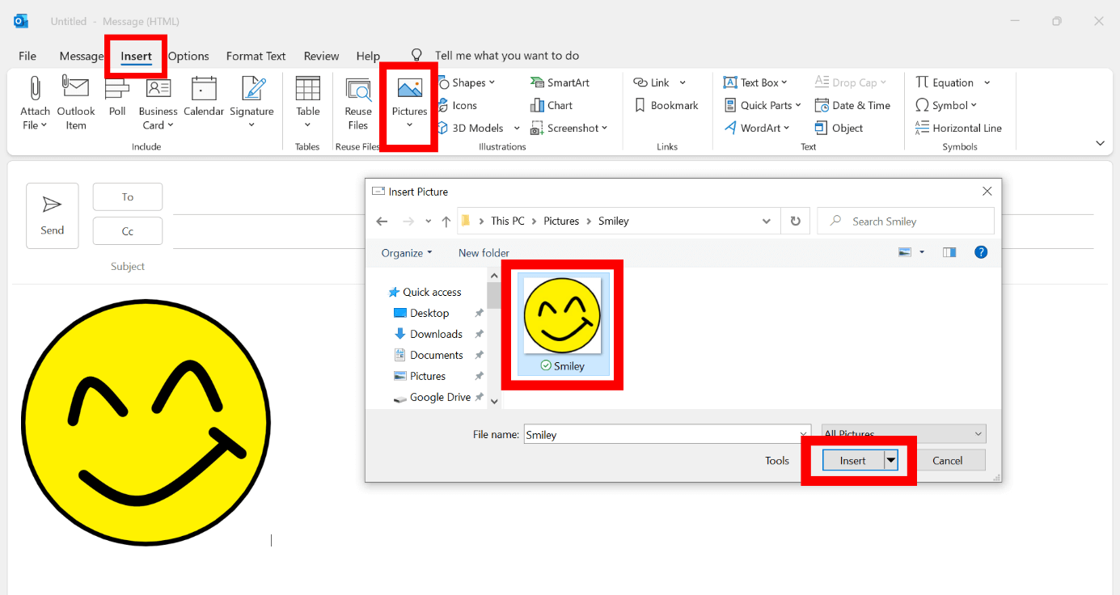Image resolution: width=1120 pixels, height=595 pixels.
Task: Open the 3D Models dropdown arrow
Action: 517,127
